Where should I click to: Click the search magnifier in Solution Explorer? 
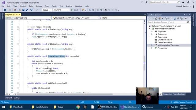click(188, 22)
